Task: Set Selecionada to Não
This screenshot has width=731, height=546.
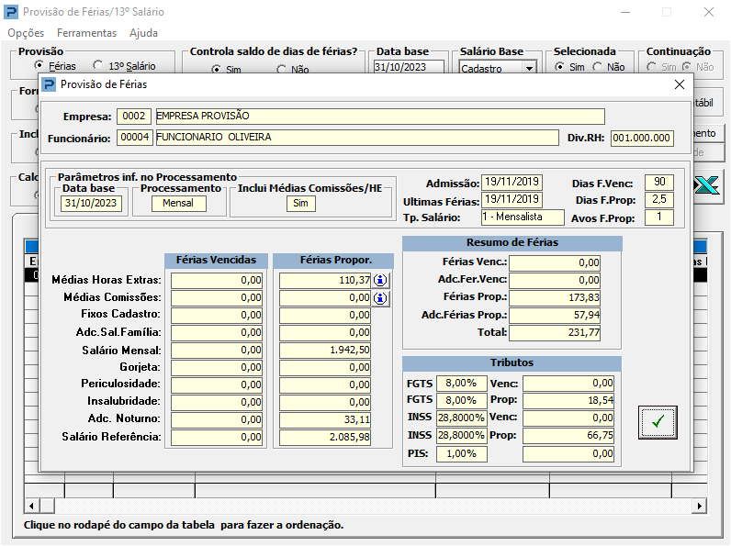Action: coord(599,67)
